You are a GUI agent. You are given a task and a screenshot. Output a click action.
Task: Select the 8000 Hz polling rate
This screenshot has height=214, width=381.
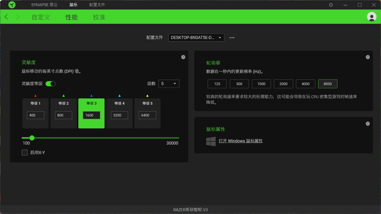click(328, 84)
